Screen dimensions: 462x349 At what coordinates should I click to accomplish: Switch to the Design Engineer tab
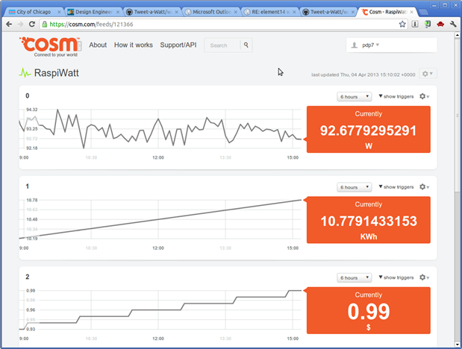tap(93, 12)
